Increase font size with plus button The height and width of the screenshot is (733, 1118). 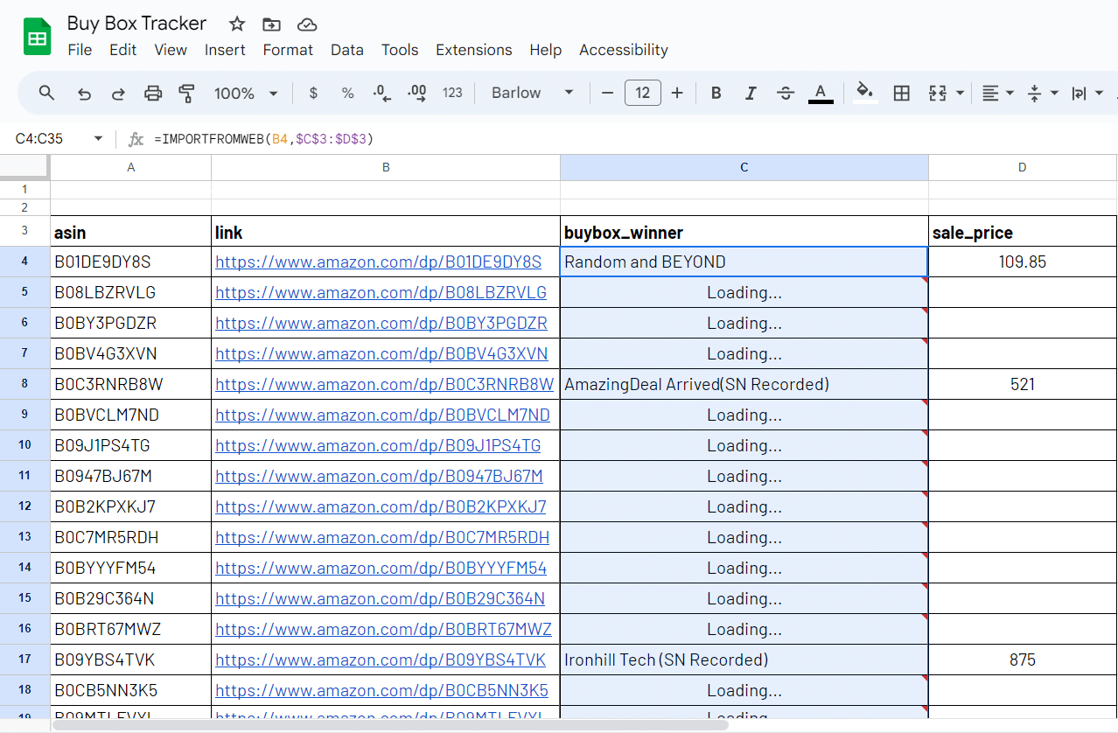tap(676, 93)
